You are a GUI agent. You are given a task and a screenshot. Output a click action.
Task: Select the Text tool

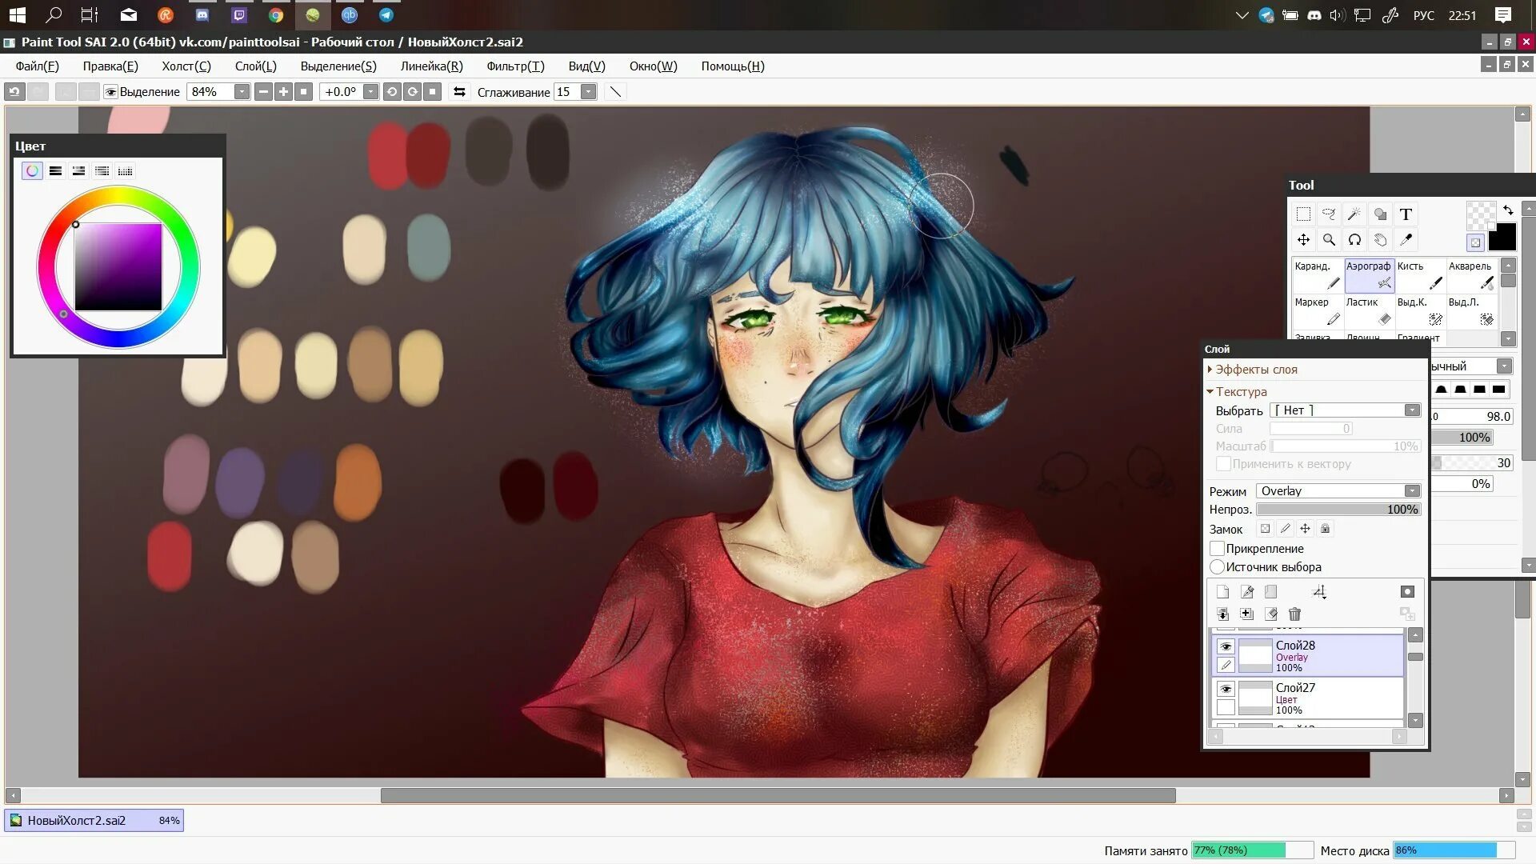pyautogui.click(x=1406, y=214)
